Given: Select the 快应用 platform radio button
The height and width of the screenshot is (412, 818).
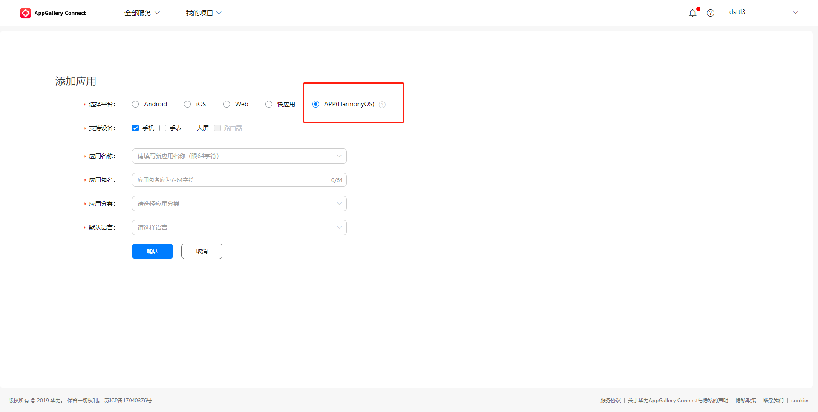Looking at the screenshot, I should [x=269, y=104].
